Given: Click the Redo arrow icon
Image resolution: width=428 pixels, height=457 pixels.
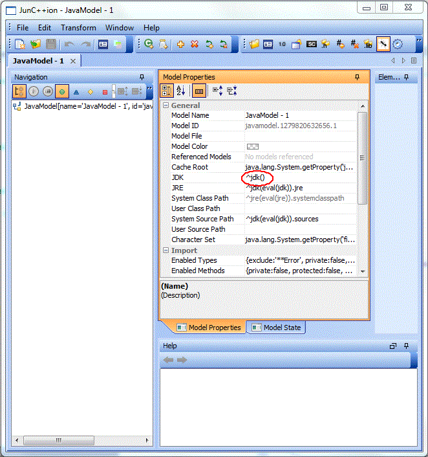Looking at the screenshot, I should pyautogui.click(x=85, y=44).
